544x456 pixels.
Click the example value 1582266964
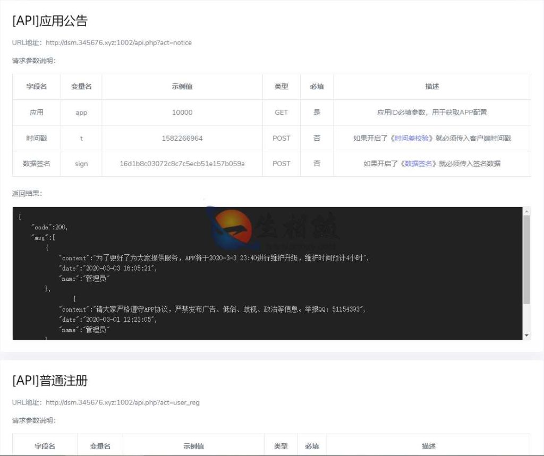(182, 138)
